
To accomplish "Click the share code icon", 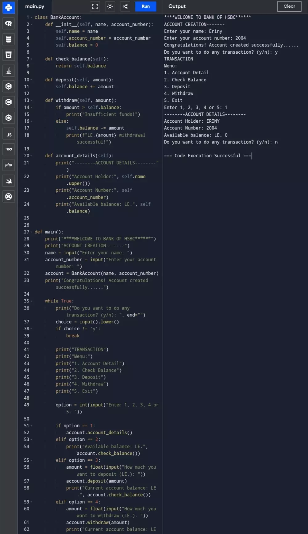I will coord(125,6).
